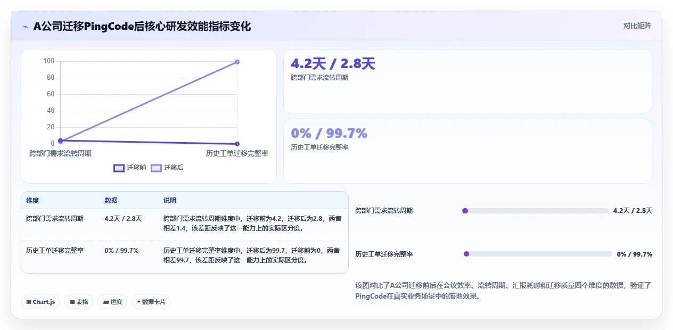Viewport: 673px width, 330px height.
Task: Click the Chart.js tag chip
Action: (41, 302)
